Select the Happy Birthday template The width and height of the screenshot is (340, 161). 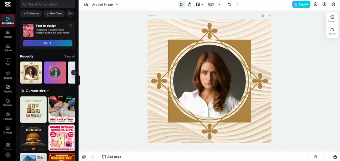point(33,109)
